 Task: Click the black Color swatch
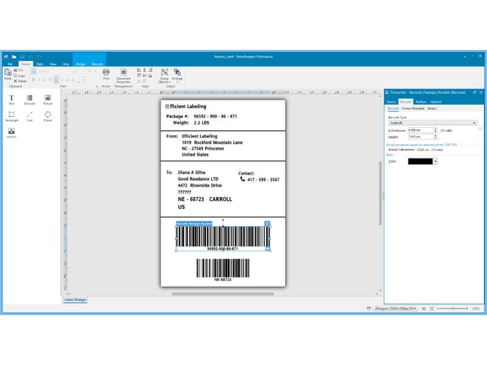pos(420,161)
